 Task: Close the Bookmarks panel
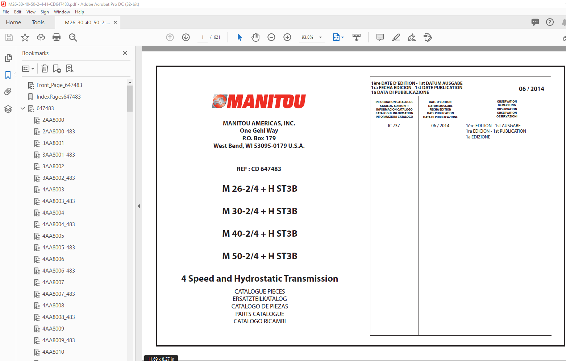point(125,53)
